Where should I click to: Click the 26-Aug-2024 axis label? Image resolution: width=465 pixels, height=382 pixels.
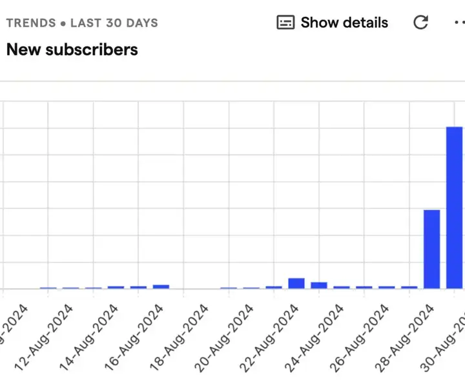(x=359, y=337)
